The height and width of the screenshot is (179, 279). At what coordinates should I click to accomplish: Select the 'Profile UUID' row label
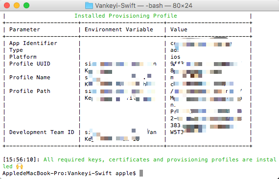point(30,64)
